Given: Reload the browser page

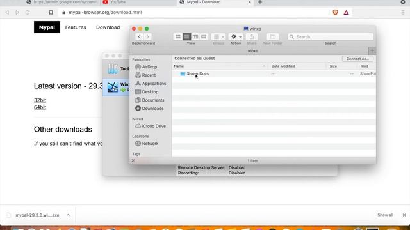Looking at the screenshot, I should click(x=28, y=13).
